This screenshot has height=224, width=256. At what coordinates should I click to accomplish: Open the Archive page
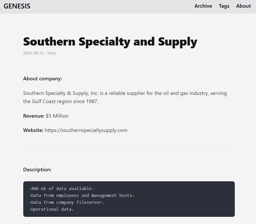(x=203, y=6)
